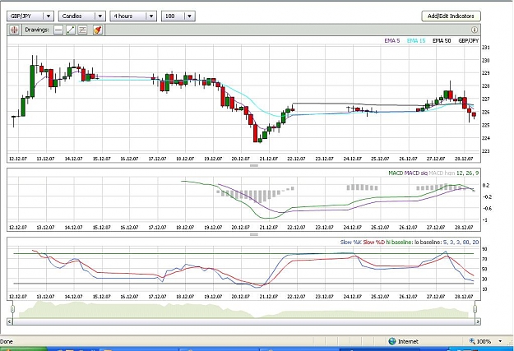Open the GBP/JPY currency pair dropdown
Image resolution: width=514 pixels, height=351 pixels.
[30, 16]
